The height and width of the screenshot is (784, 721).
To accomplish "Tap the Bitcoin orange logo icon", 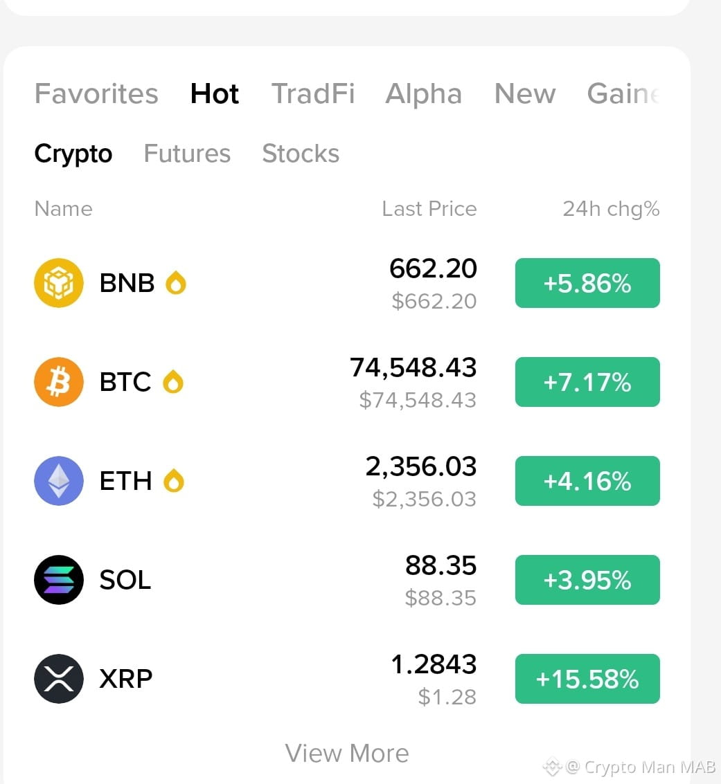I will coord(59,382).
